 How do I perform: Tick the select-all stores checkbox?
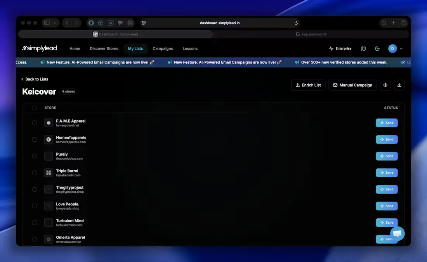34,108
